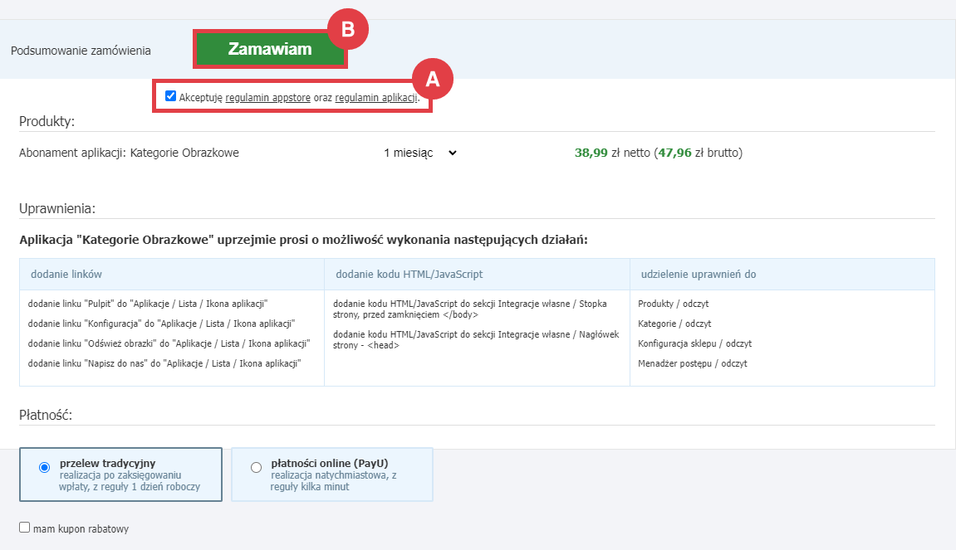Click the dodanie linków column header

[66, 274]
